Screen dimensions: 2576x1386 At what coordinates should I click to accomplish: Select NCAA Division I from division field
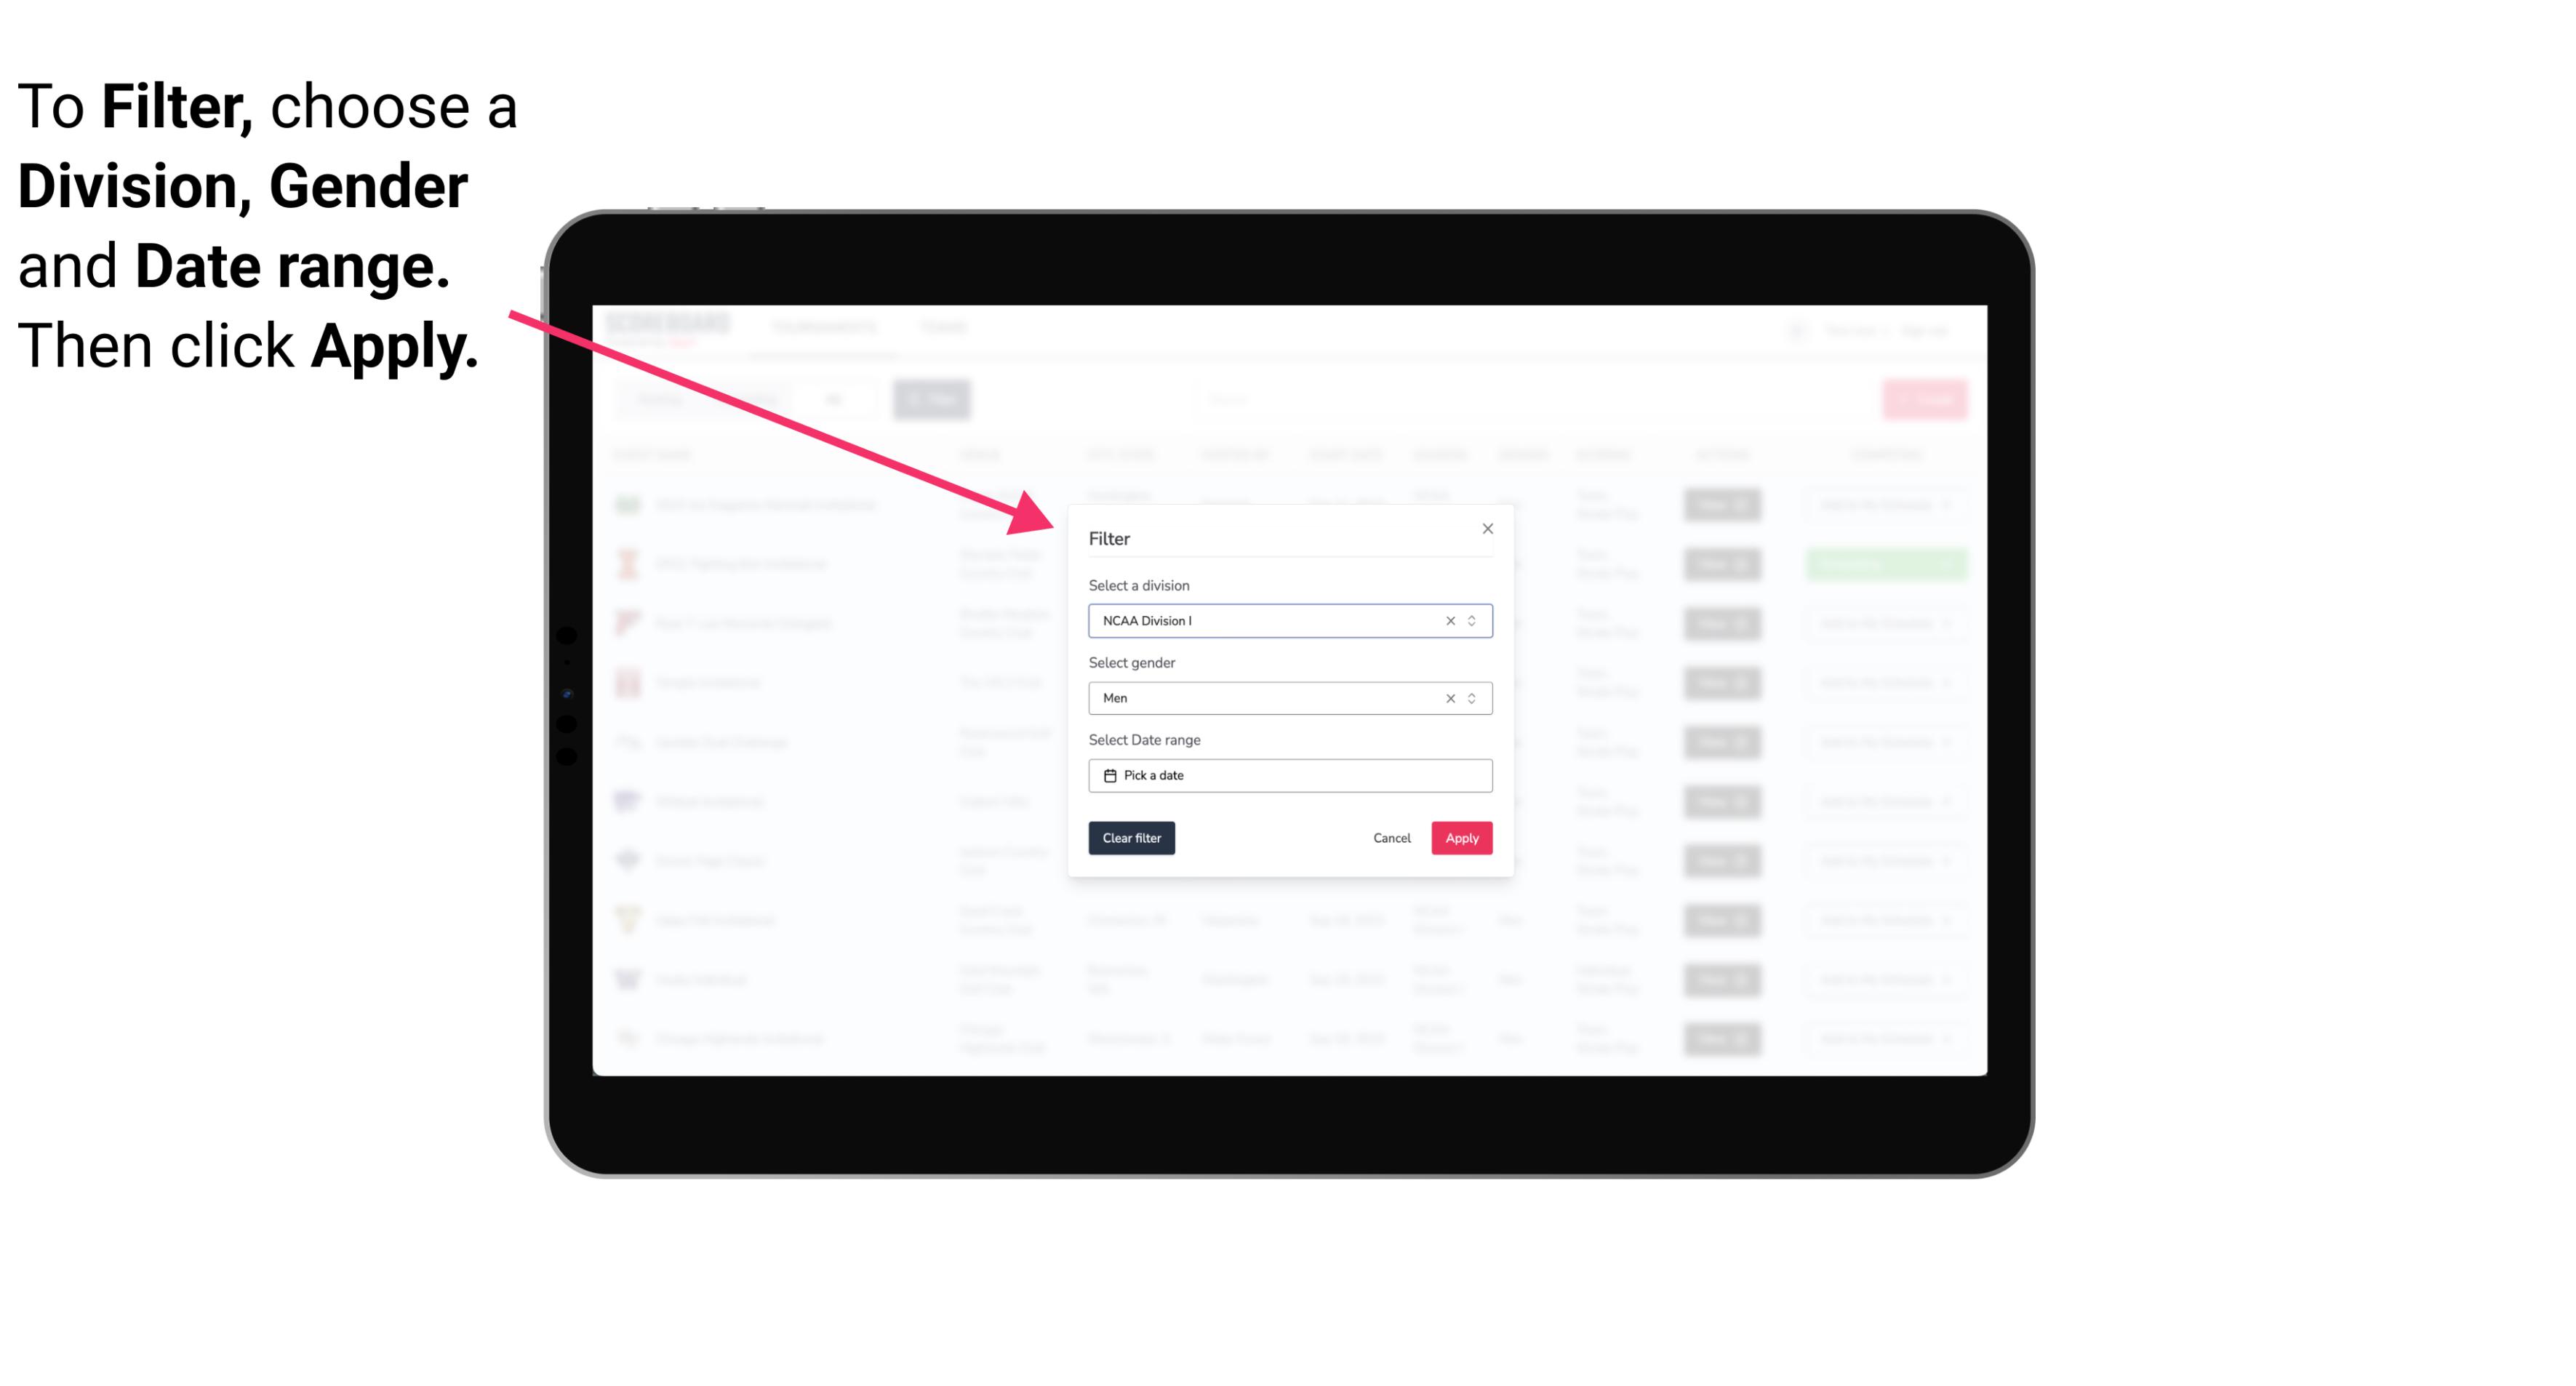(x=1289, y=621)
